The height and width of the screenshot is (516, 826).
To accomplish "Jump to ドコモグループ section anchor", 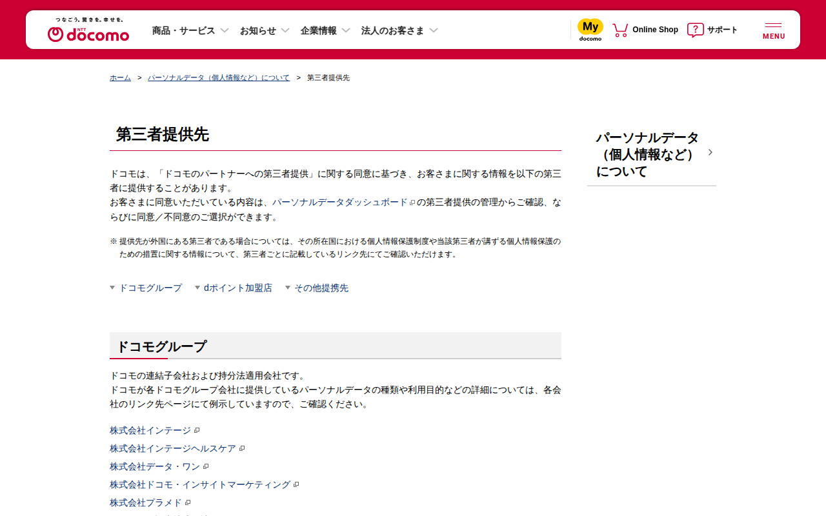I will pyautogui.click(x=146, y=288).
